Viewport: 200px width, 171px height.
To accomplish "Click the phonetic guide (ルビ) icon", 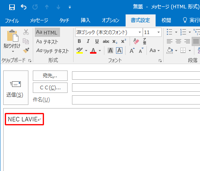I will click(x=144, y=41).
